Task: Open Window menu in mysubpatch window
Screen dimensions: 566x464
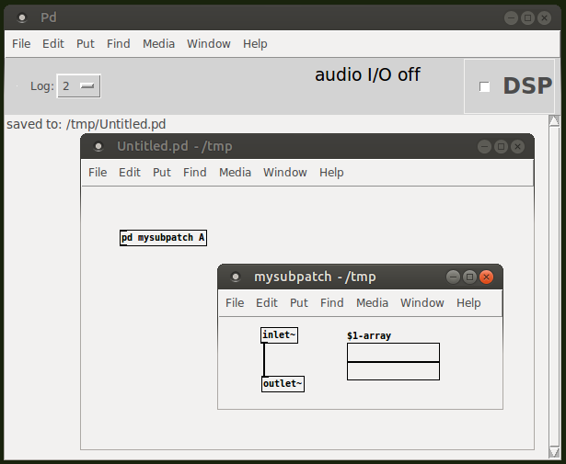Action: click(422, 302)
